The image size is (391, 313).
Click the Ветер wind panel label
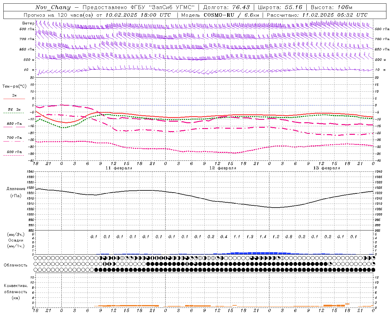tap(28, 23)
